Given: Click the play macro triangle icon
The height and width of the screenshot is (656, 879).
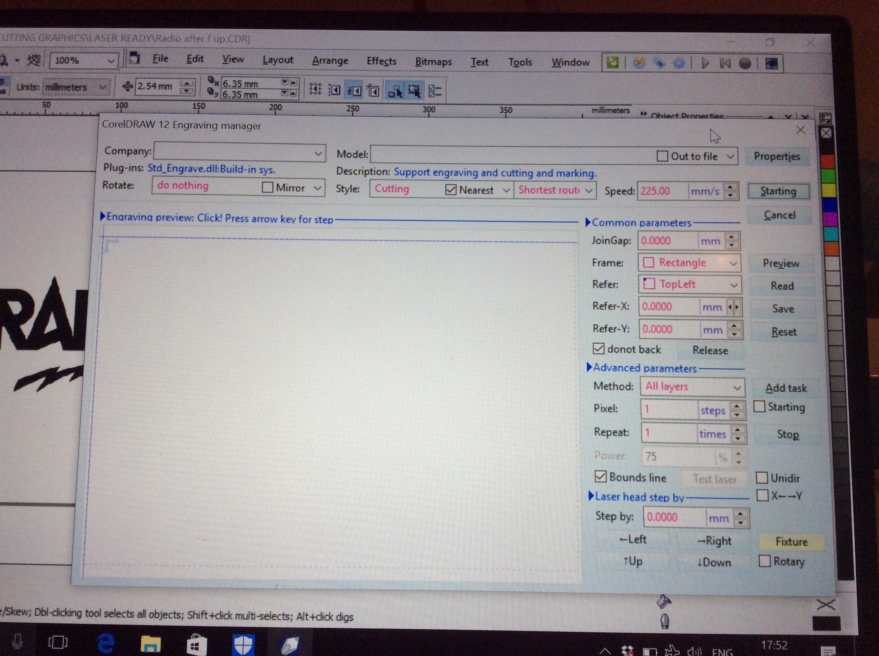Looking at the screenshot, I should (x=705, y=63).
